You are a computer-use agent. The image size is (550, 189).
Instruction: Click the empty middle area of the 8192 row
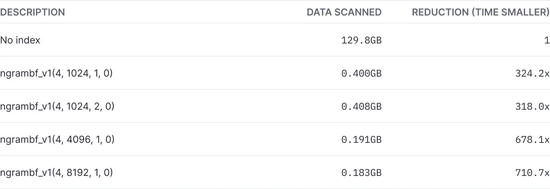pyautogui.click(x=227, y=172)
